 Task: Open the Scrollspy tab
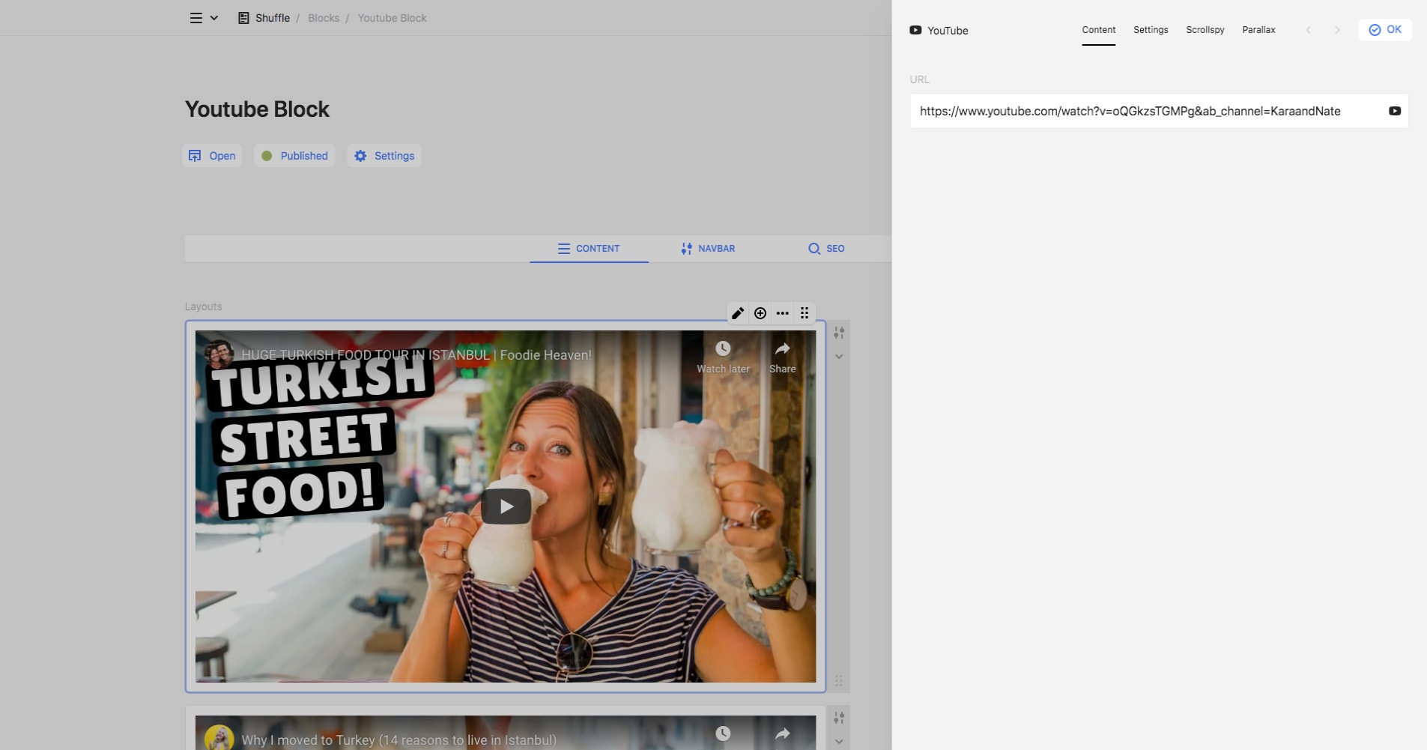pyautogui.click(x=1205, y=30)
